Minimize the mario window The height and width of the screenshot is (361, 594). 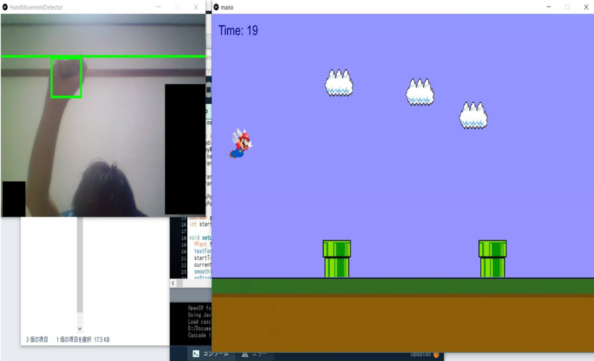[x=549, y=7]
